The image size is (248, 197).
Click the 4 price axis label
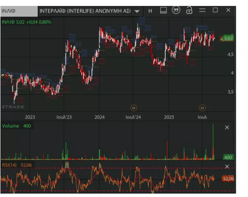(x=232, y=73)
